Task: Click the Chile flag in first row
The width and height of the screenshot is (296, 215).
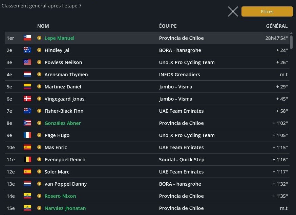Action: (x=27, y=38)
